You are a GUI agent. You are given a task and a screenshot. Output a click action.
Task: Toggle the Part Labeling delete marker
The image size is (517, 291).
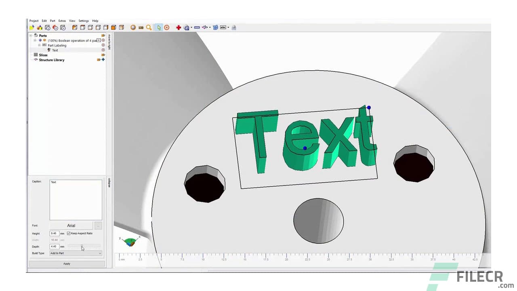click(103, 45)
